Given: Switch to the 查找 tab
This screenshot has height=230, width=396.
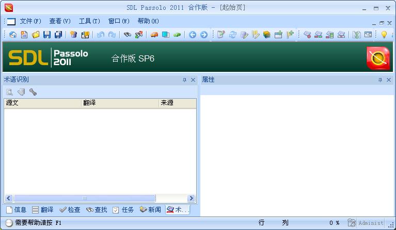Looking at the screenshot, I should coord(97,210).
